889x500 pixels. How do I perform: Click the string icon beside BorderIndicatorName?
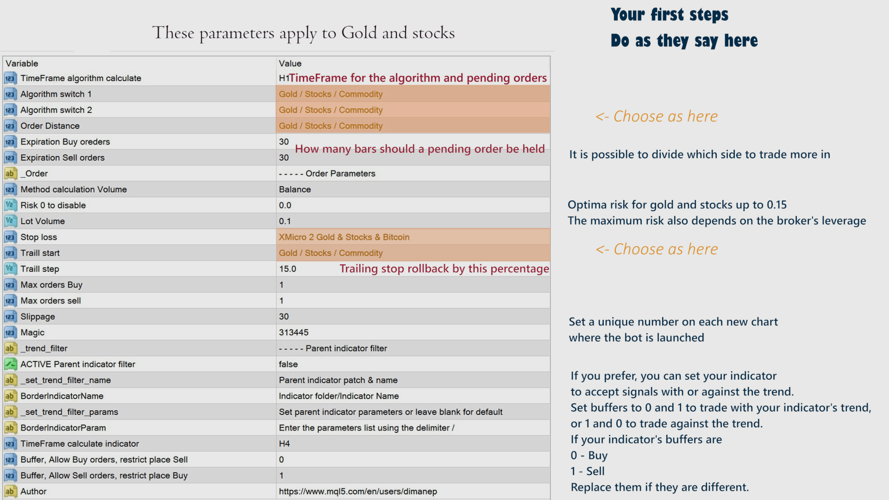(x=10, y=396)
